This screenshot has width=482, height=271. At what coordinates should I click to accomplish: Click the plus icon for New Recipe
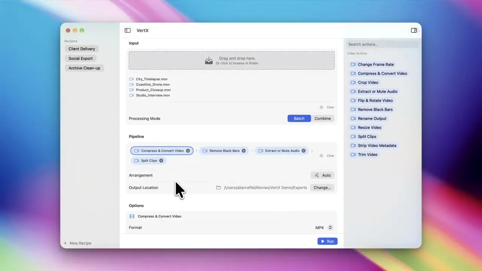pyautogui.click(x=65, y=243)
